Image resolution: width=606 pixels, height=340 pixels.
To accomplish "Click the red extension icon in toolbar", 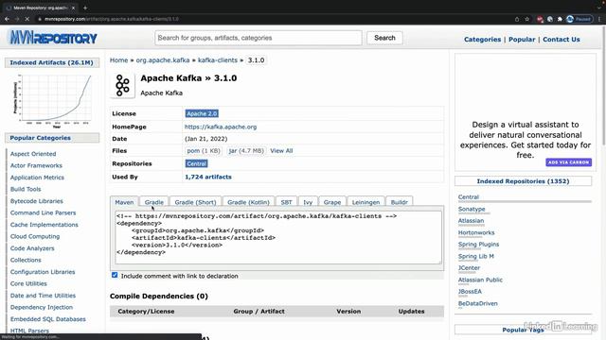I will 540,19.
